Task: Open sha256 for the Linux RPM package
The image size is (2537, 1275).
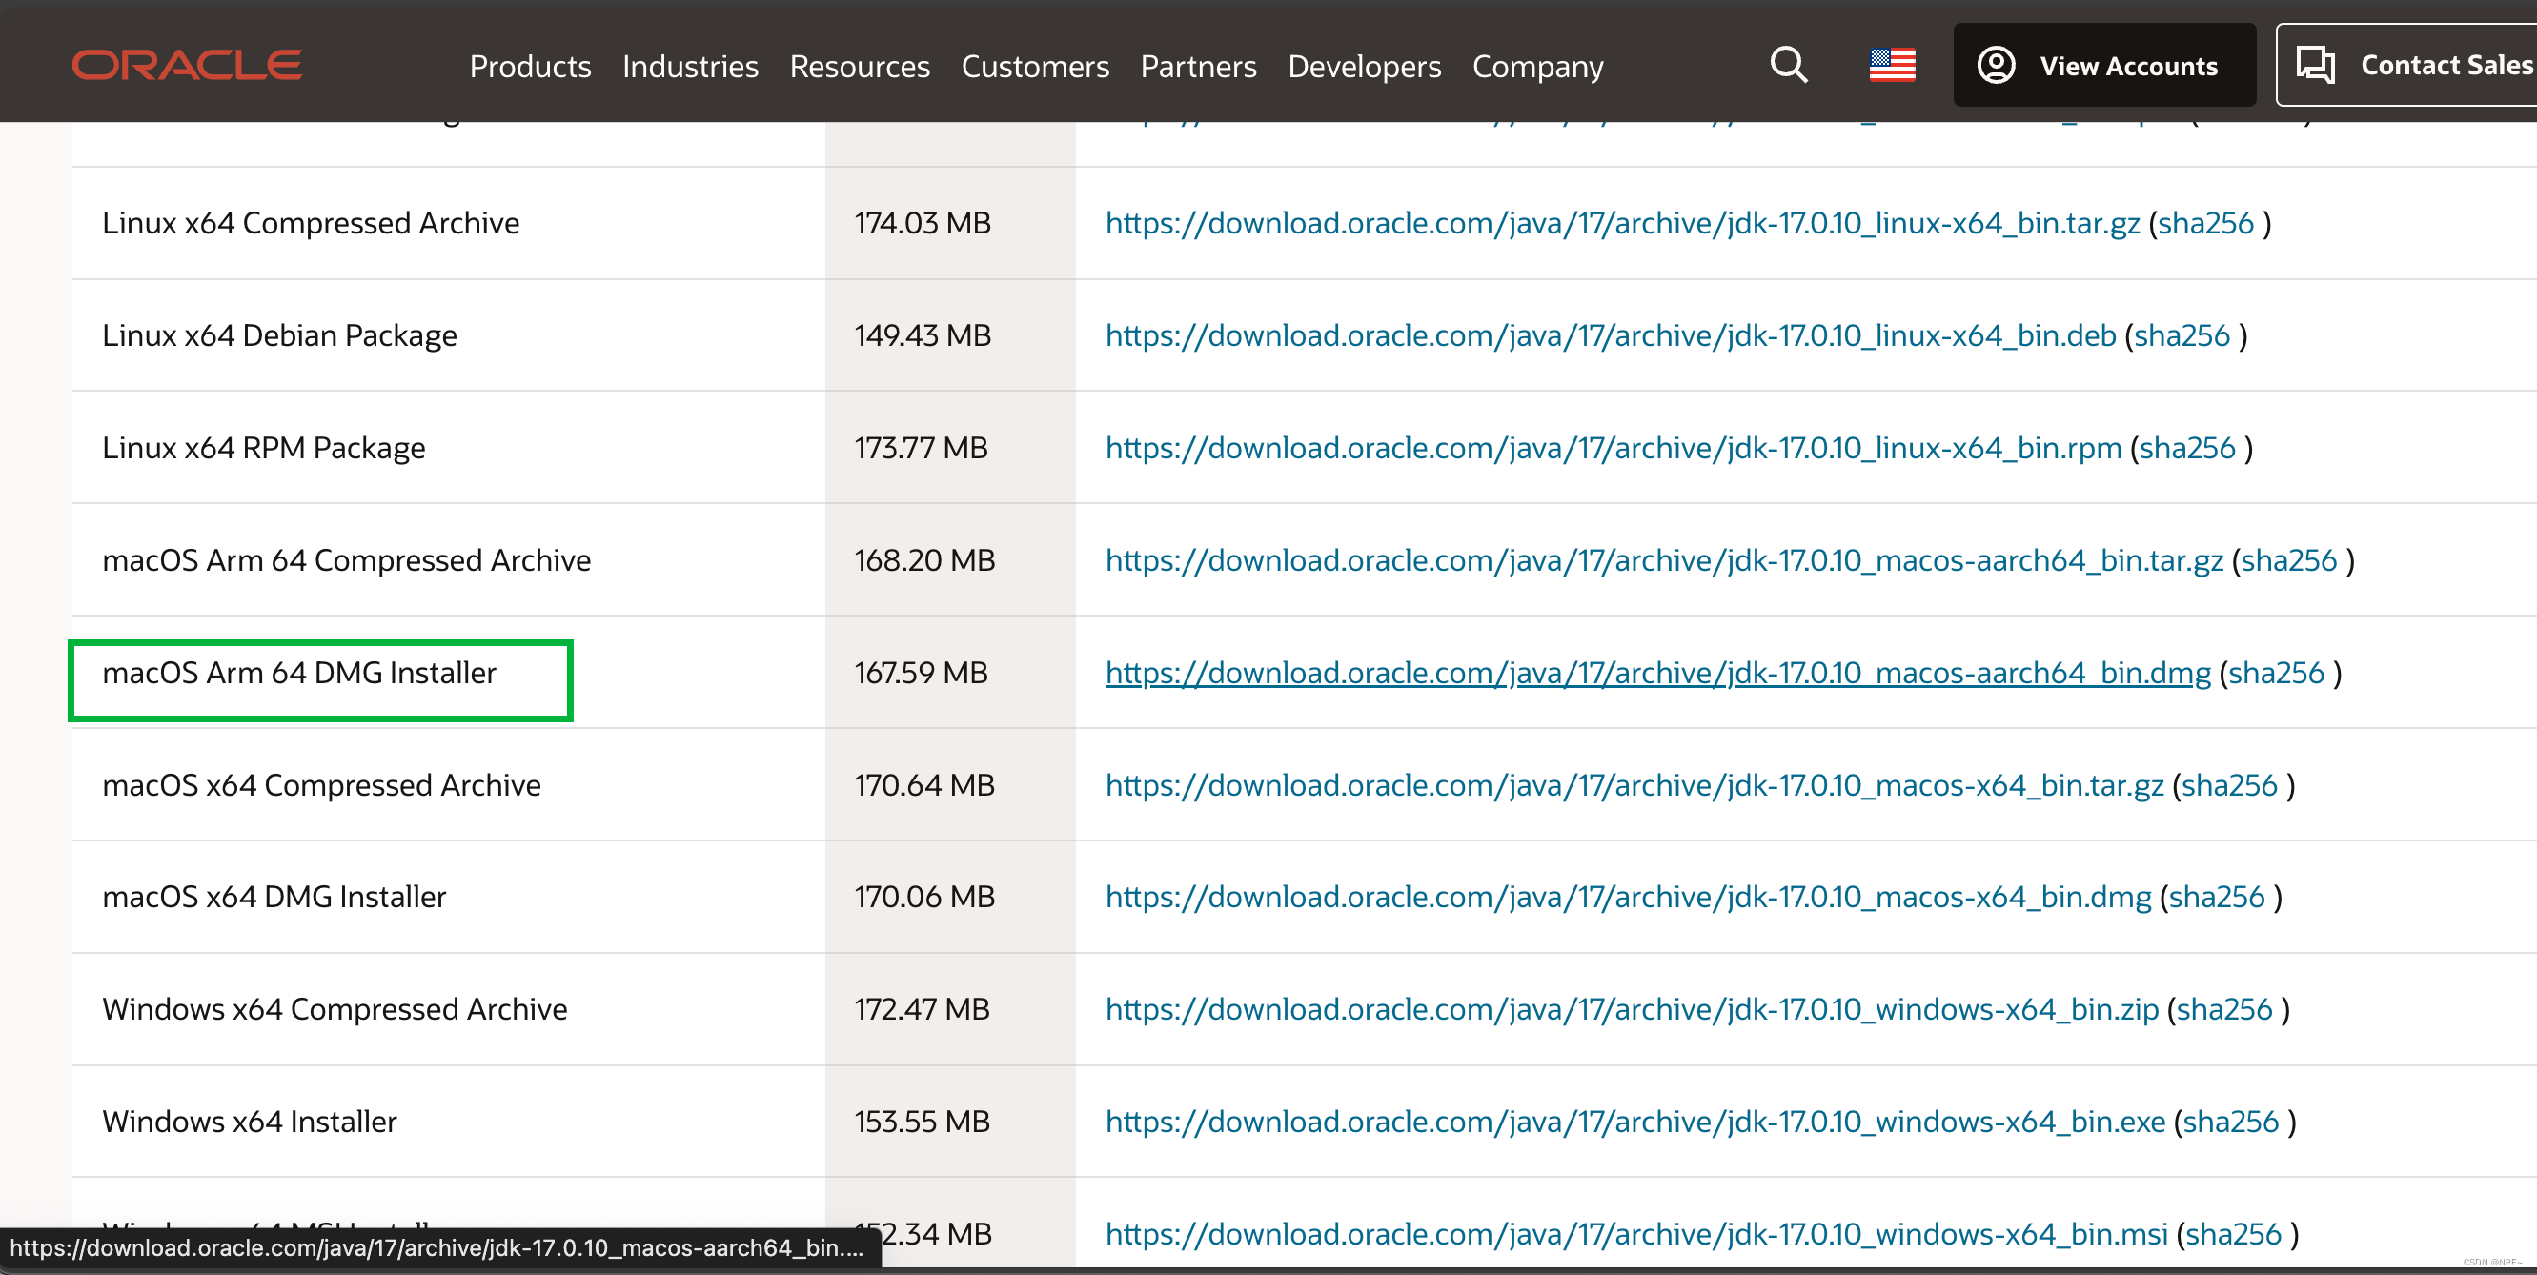Action: [2187, 448]
